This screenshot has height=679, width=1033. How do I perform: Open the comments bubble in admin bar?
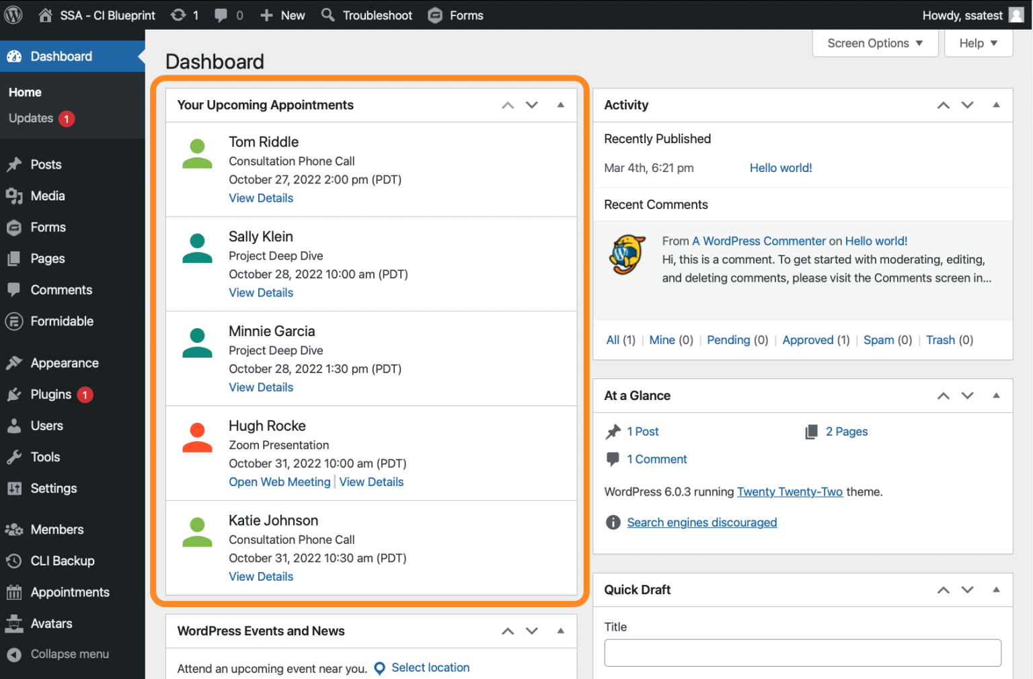(221, 15)
